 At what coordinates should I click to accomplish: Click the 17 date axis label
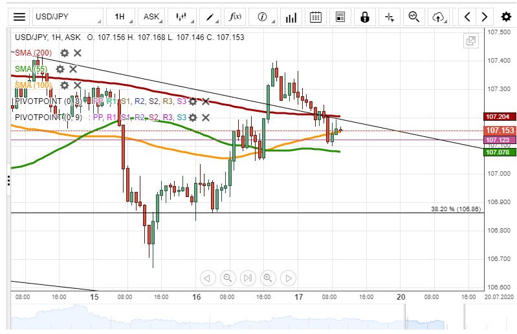pyautogui.click(x=298, y=297)
